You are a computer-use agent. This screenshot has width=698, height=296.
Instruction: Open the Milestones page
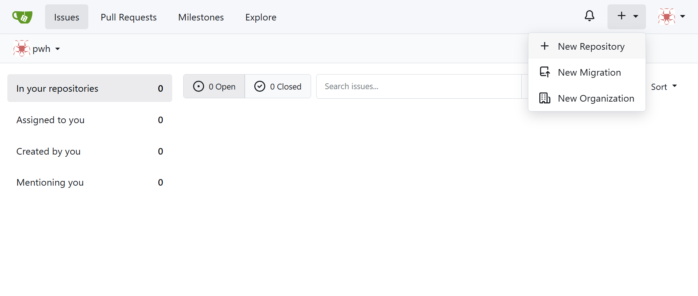click(x=201, y=17)
